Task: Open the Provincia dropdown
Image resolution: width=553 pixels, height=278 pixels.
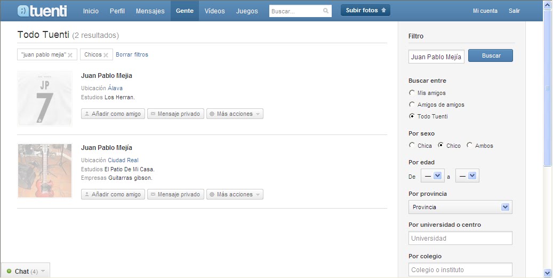Action: [460, 207]
